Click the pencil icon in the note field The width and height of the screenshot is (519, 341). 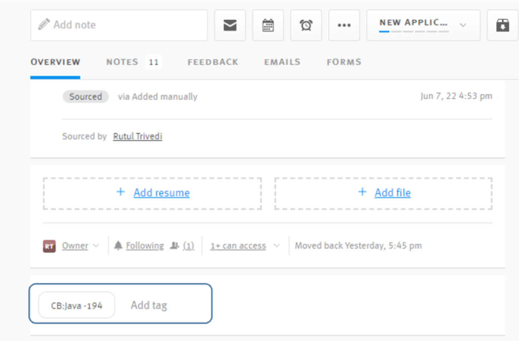(43, 24)
